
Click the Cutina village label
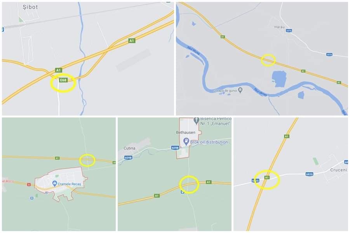coord(129,148)
